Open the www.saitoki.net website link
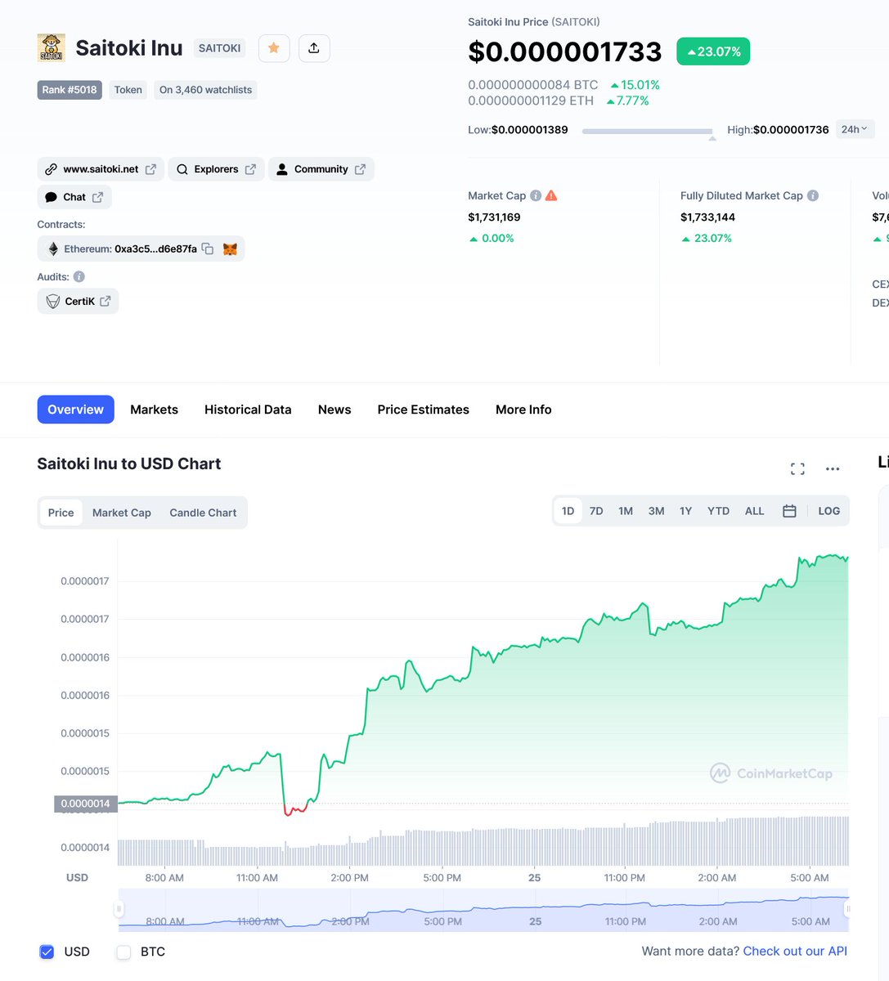This screenshot has width=889, height=981. coord(101,169)
